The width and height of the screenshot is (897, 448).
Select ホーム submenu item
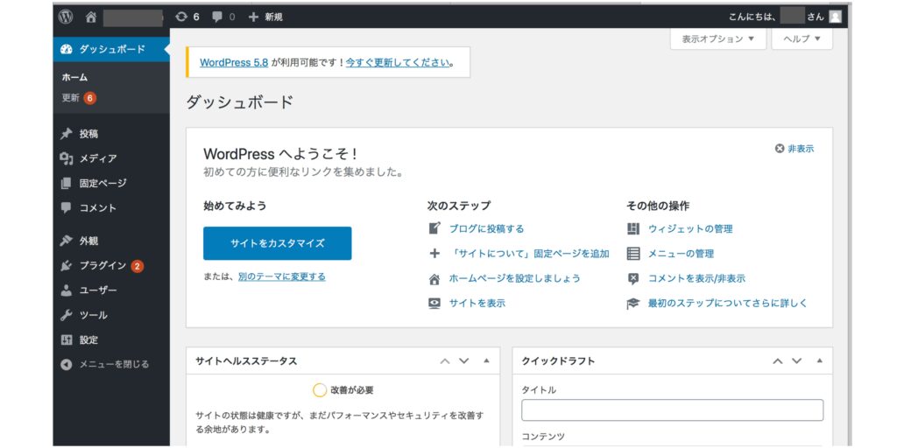[x=74, y=78]
